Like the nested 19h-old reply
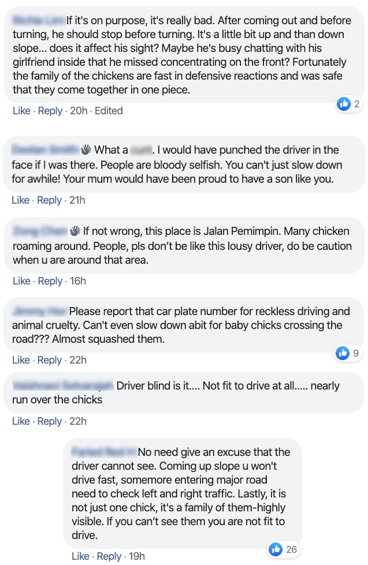 click(x=80, y=556)
